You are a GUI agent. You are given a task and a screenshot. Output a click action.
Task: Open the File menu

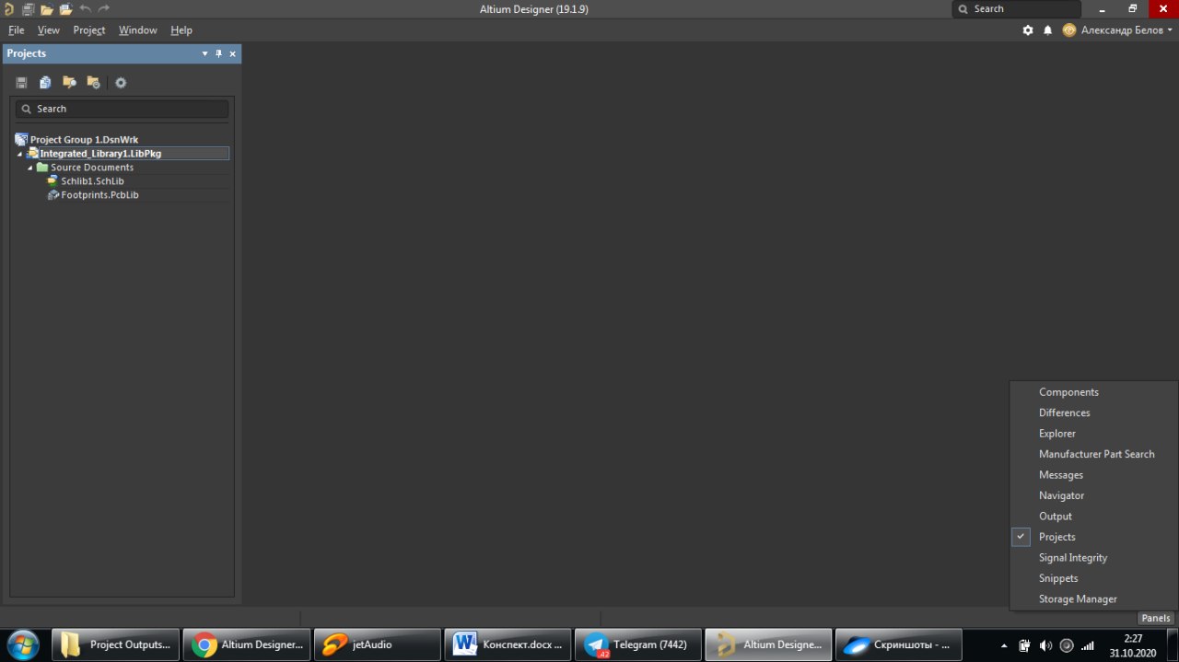click(16, 30)
